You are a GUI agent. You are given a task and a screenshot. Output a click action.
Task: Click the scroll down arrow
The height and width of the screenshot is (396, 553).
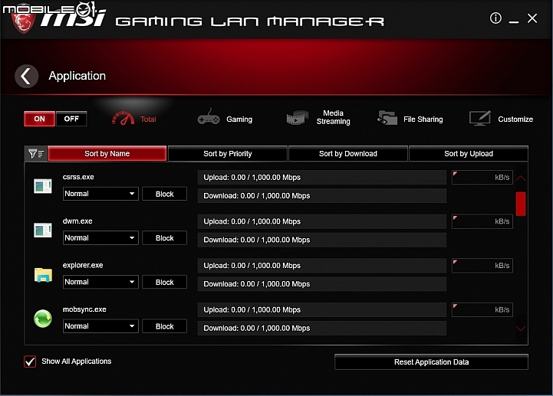[x=521, y=329]
